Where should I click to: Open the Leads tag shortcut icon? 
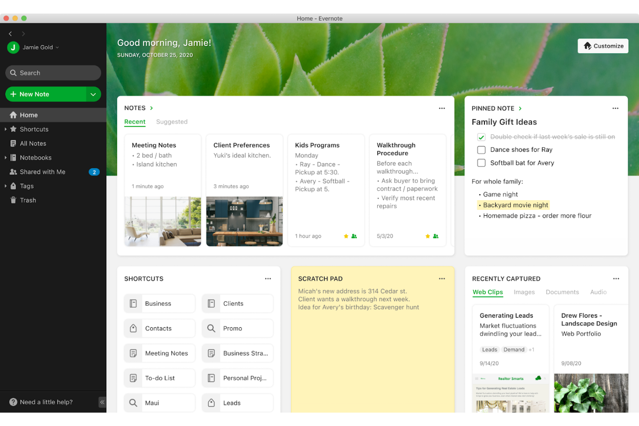coord(211,403)
